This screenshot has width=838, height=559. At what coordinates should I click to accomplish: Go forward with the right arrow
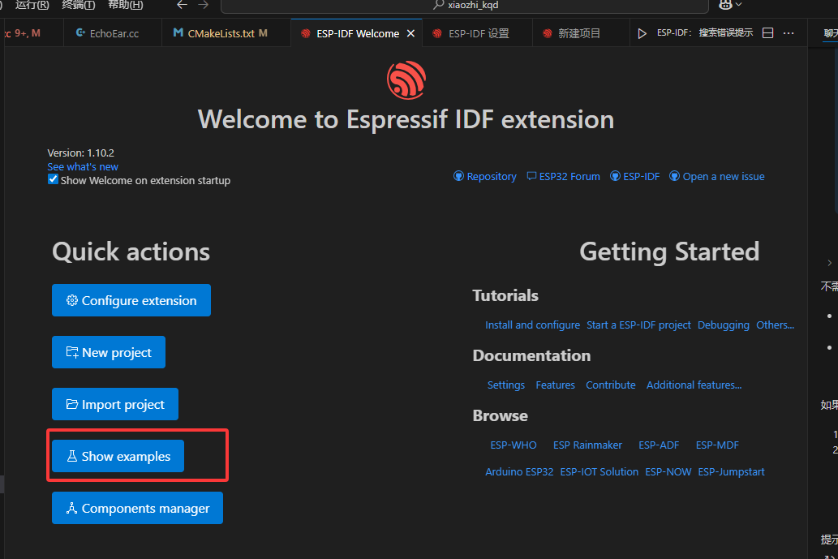point(203,5)
